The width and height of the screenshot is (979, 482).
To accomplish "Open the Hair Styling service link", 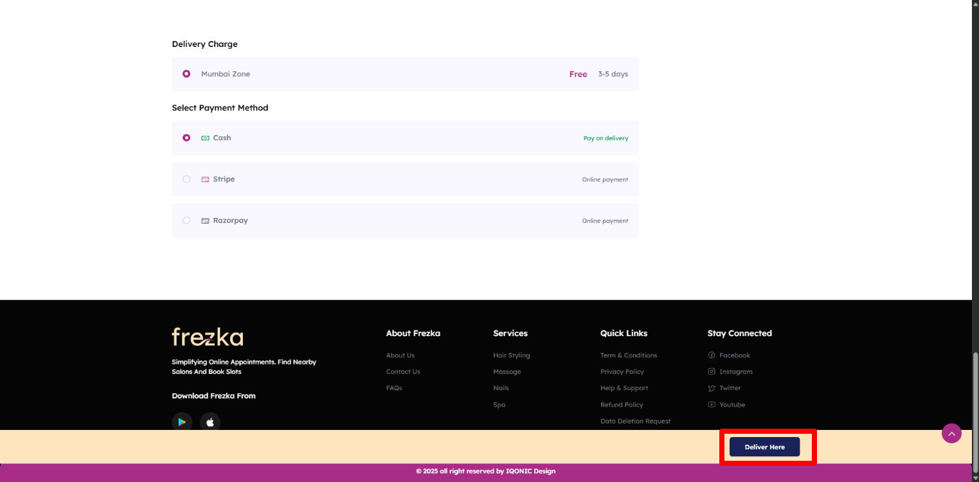I will click(x=511, y=355).
